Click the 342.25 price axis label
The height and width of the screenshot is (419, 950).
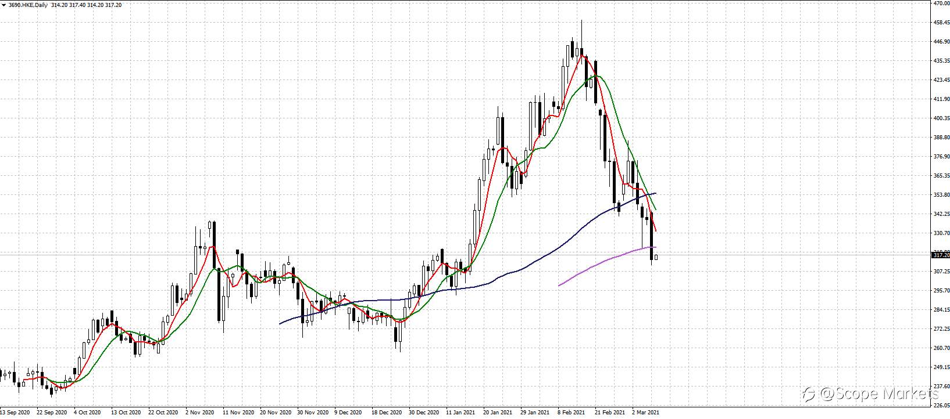(941, 214)
